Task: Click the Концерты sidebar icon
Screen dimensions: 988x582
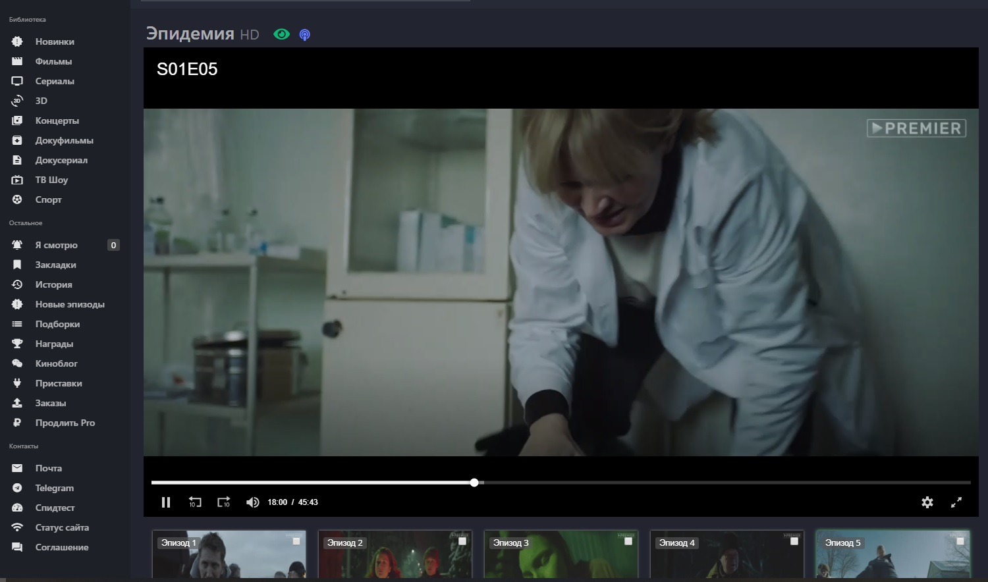Action: point(17,120)
